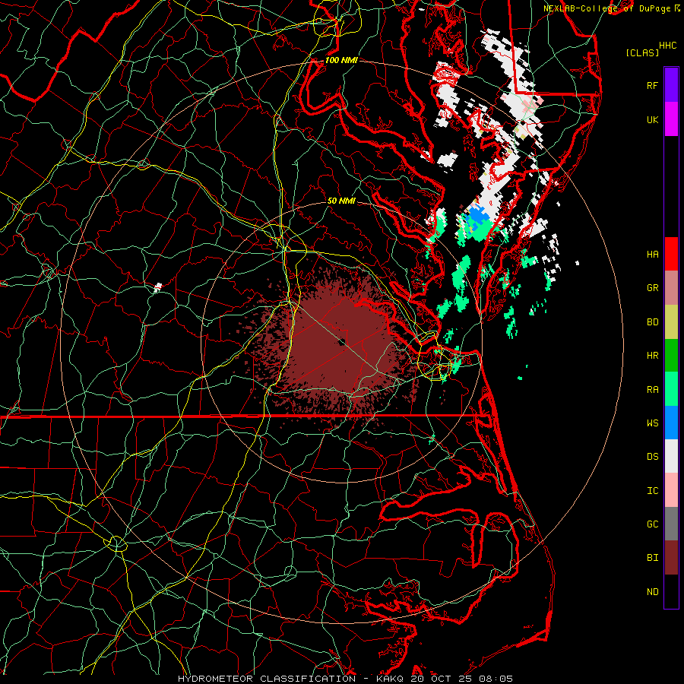Click the ND legend label
The image size is (684, 684).
652,592
